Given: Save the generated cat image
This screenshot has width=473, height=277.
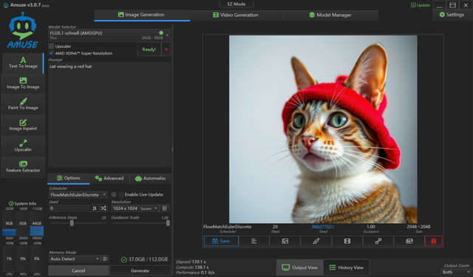Looking at the screenshot, I should click(221, 241).
